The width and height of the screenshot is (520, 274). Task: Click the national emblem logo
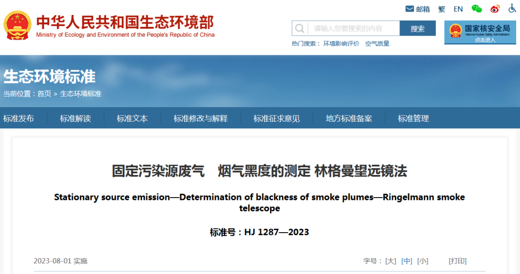[x=17, y=25]
